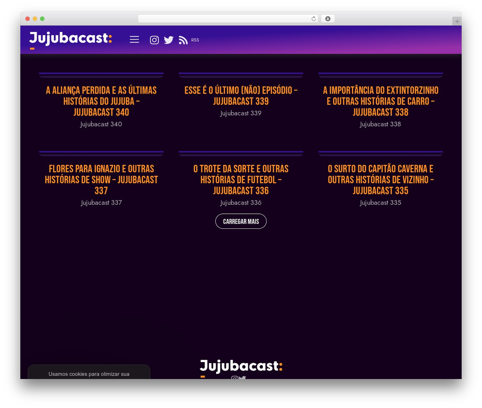This screenshot has width=482, height=408.
Task: Open a new browser tab
Action: pyautogui.click(x=457, y=21)
